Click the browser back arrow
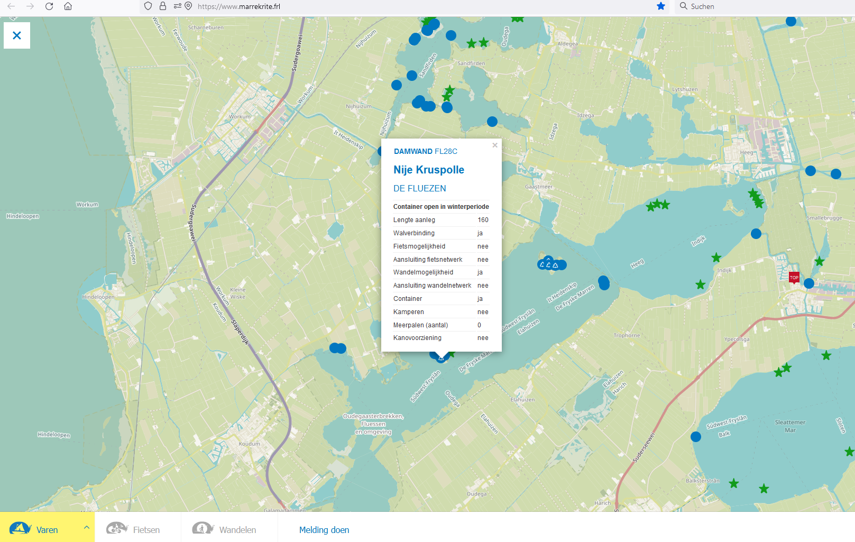Screen dimensions: 855x542 pos(11,6)
